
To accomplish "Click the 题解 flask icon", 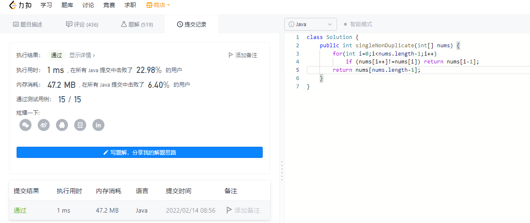I will 123,24.
